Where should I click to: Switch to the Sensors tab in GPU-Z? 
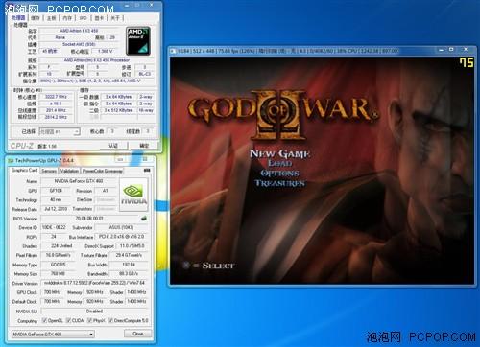[x=49, y=171]
